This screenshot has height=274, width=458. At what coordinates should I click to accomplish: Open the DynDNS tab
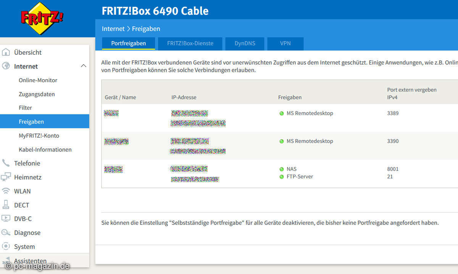[245, 43]
